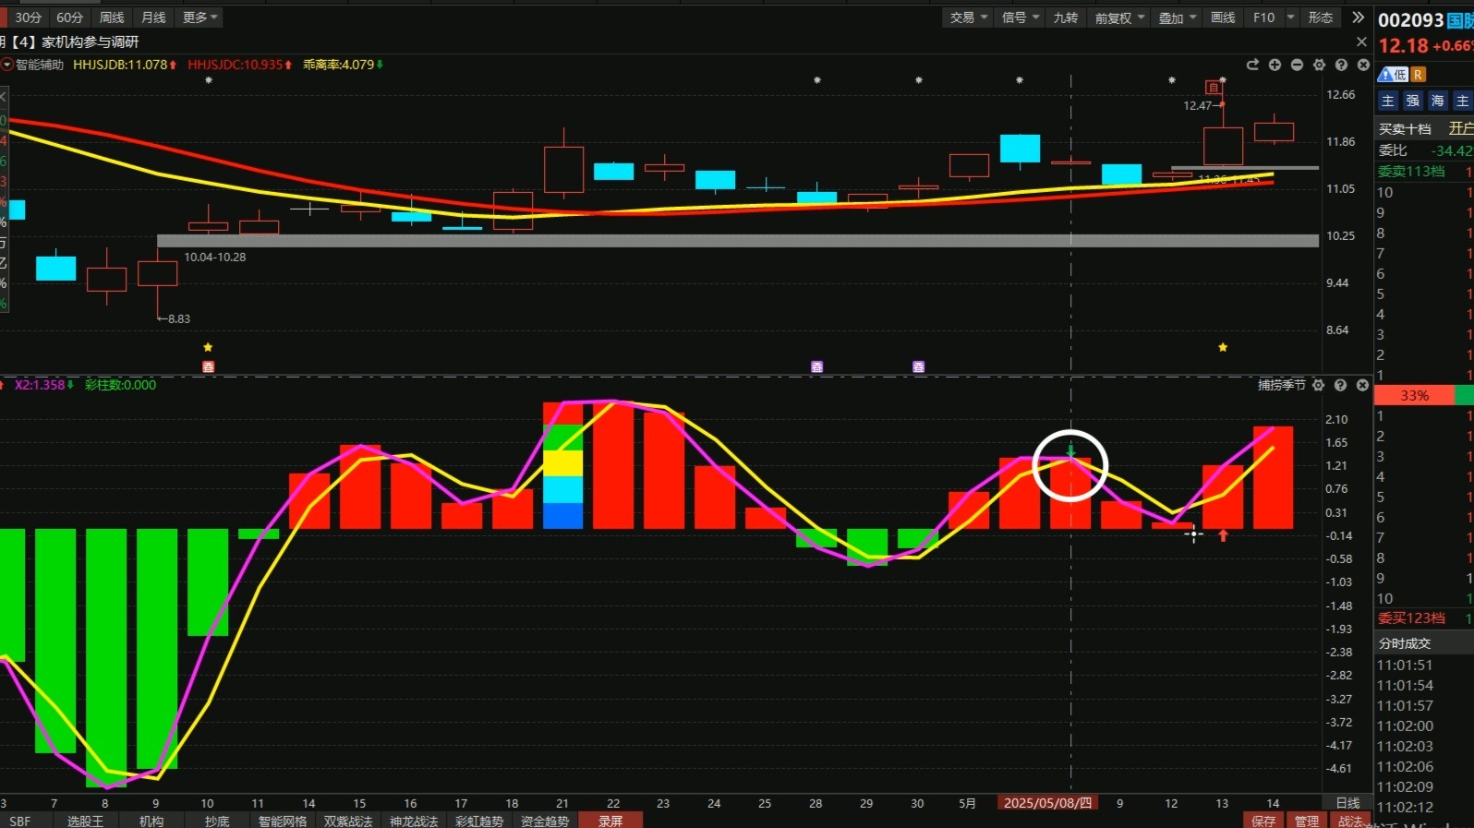Open the 抄底 indicator tab
Screen dimensions: 1474x828
pyautogui.click(x=217, y=821)
